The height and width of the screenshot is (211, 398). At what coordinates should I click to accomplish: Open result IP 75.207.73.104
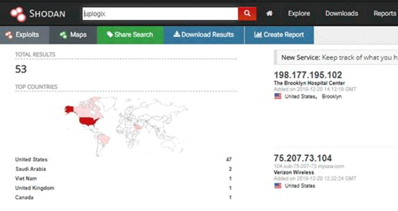[x=302, y=158]
